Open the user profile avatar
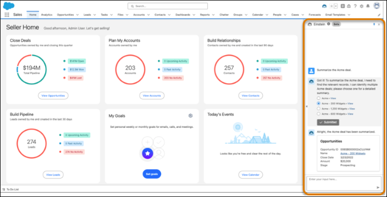The image size is (387, 197). coord(377,6)
